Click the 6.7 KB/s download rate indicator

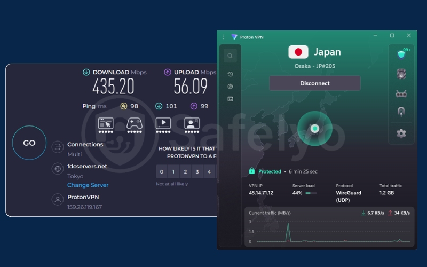373,213
